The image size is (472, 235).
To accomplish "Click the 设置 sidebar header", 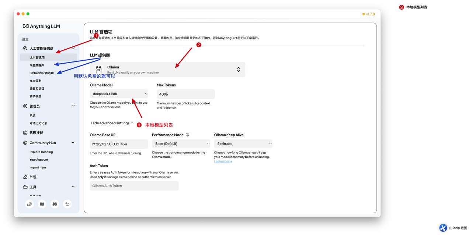I will (25, 39).
